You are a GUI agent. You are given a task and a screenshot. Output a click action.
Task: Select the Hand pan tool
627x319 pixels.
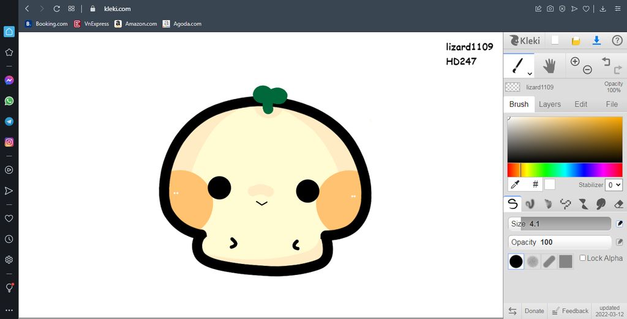click(549, 66)
